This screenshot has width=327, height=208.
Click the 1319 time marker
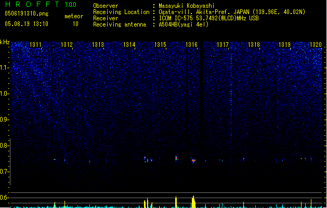point(285,45)
